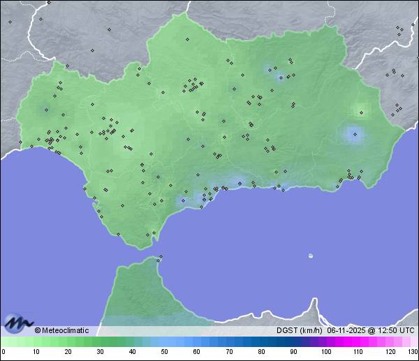Click the 100 km/h purple scale segment
419x361 pixels.
tap(325, 342)
